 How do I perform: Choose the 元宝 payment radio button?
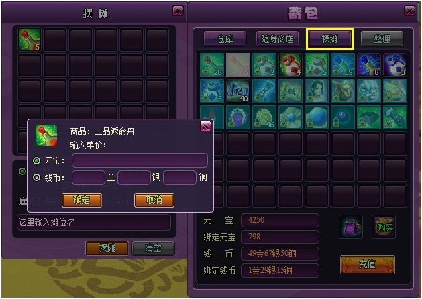37,161
